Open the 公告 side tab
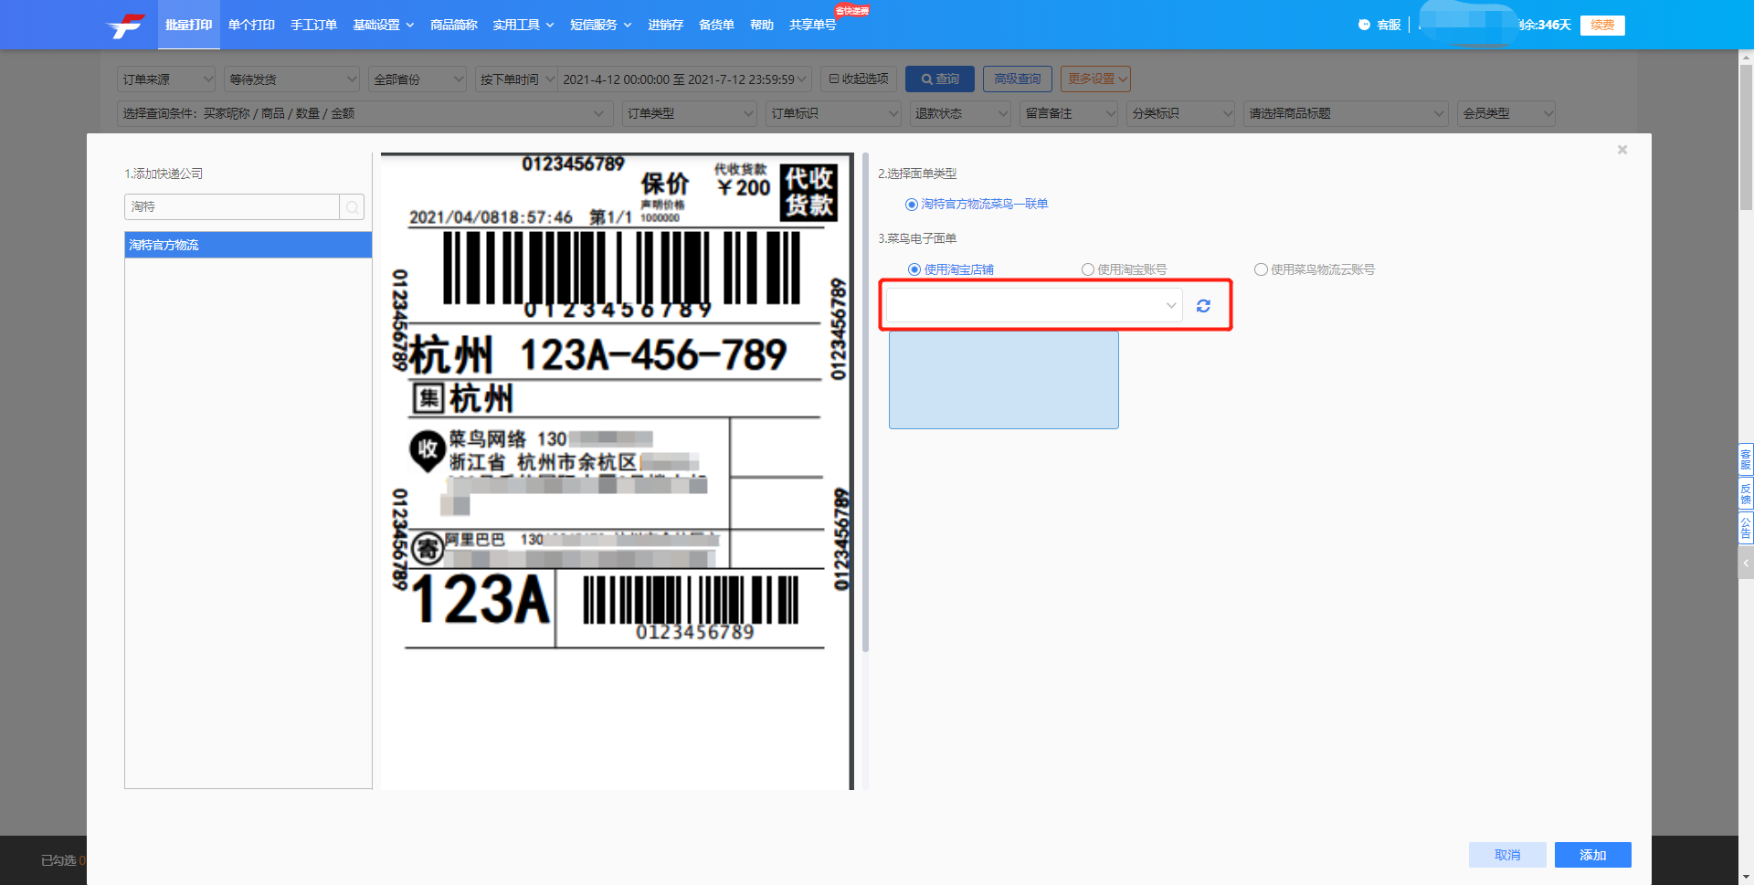The image size is (1754, 885). (1746, 529)
